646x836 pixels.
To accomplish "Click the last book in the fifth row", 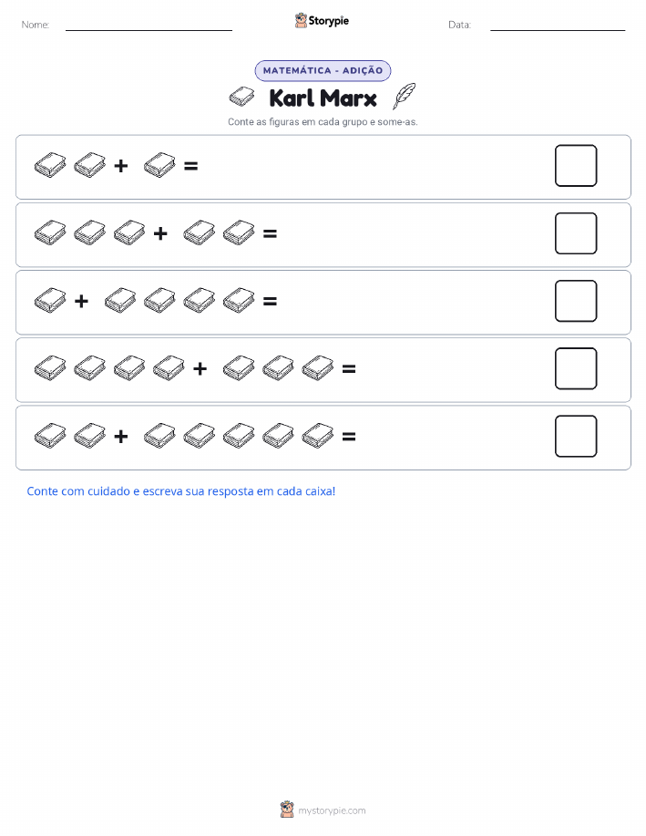I will tap(318, 436).
